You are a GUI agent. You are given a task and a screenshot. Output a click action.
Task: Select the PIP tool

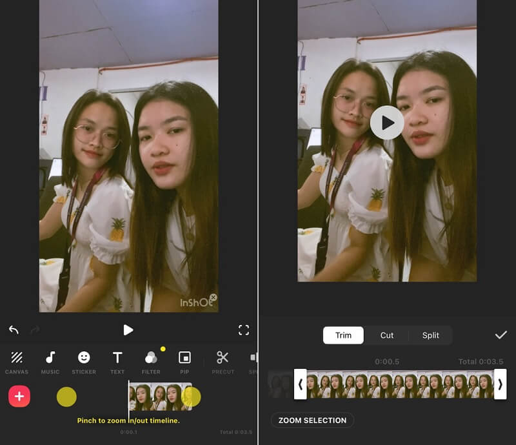[x=184, y=361]
